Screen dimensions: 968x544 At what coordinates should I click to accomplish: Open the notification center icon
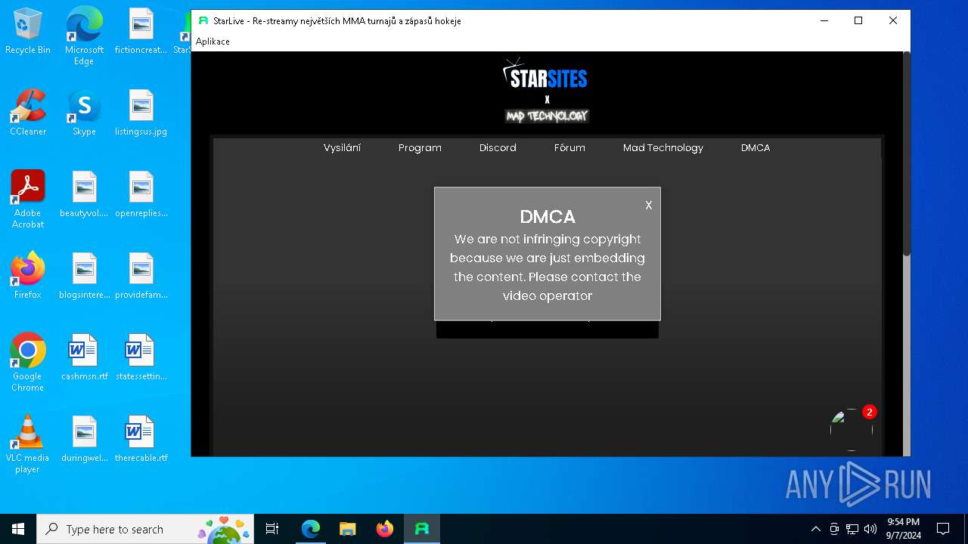tap(943, 529)
